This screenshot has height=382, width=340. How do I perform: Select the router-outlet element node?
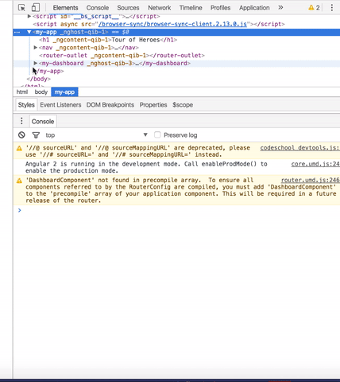pos(122,56)
